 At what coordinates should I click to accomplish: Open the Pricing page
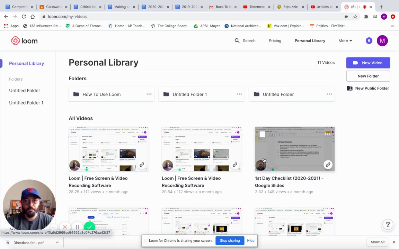[275, 41]
